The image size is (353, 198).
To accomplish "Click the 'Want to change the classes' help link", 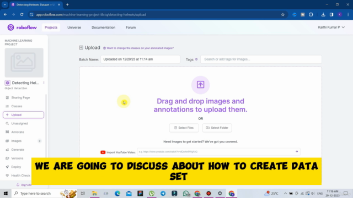I will coord(138,48).
